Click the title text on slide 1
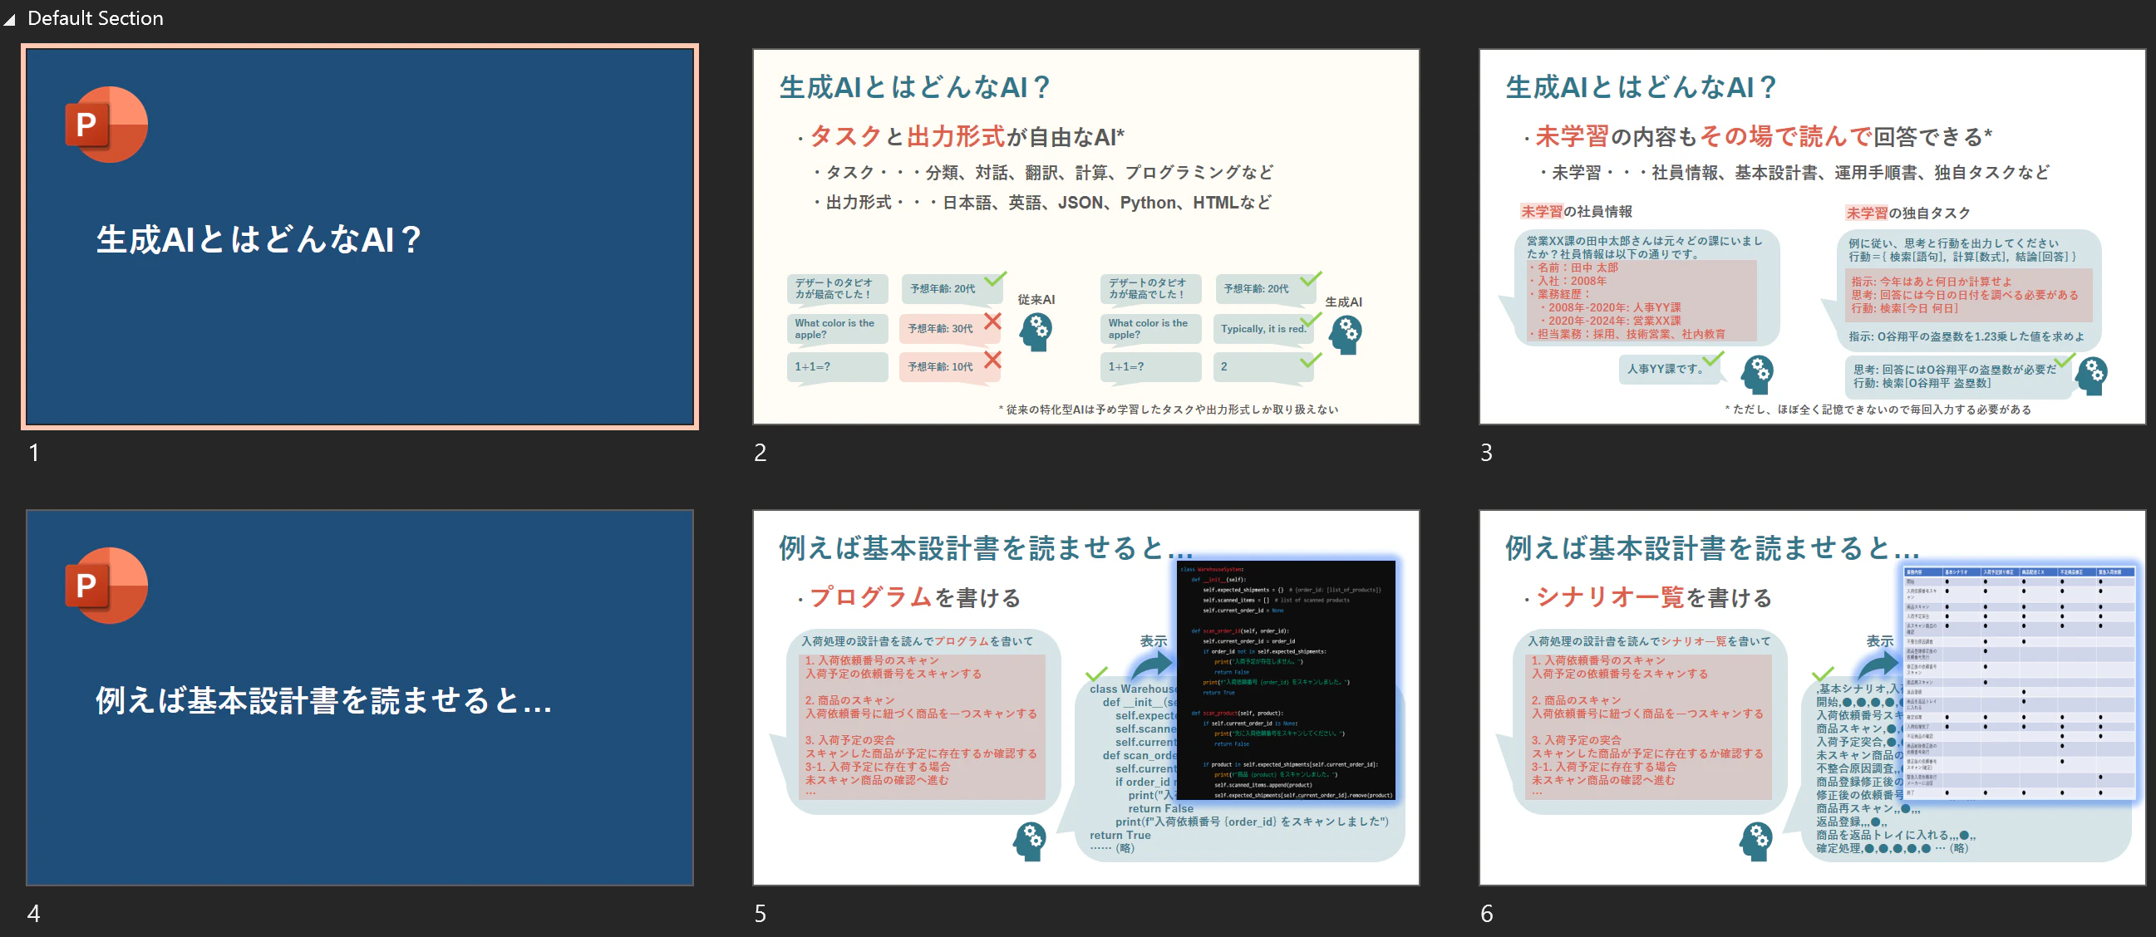Viewport: 2156px width, 937px height. 258,240
